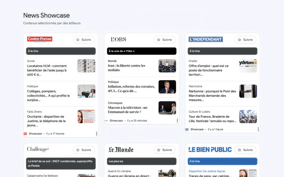Open Challenges publisher logo

(x=38, y=149)
